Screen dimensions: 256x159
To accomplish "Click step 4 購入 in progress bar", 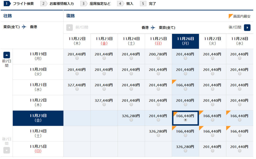I will [x=126, y=4].
